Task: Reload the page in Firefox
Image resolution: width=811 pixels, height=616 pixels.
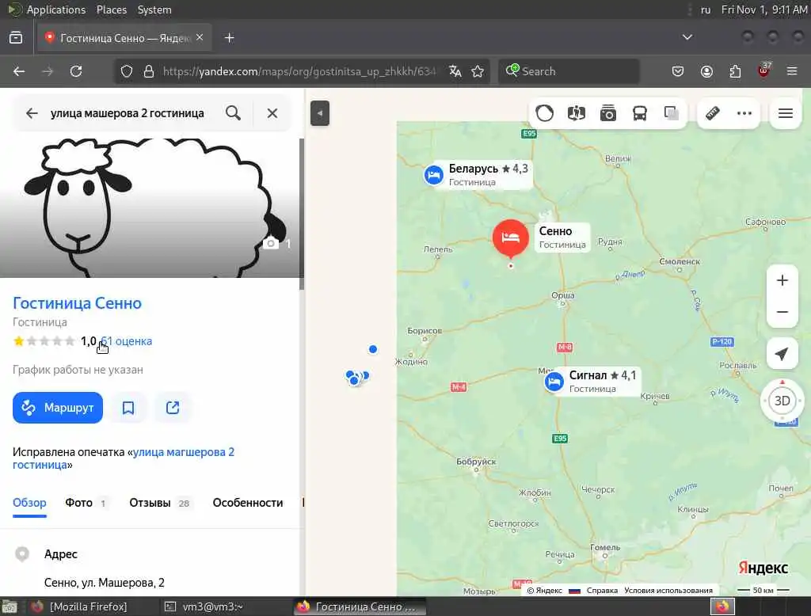Action: point(76,71)
